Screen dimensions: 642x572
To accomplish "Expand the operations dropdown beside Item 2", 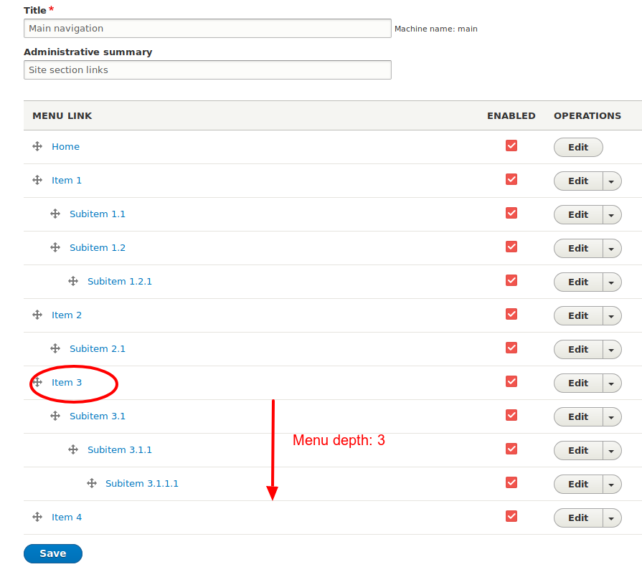I will (611, 315).
